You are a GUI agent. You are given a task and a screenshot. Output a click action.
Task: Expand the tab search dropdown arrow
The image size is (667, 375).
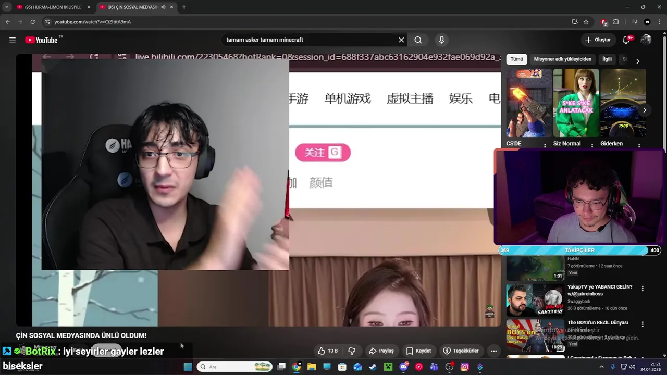7,7
